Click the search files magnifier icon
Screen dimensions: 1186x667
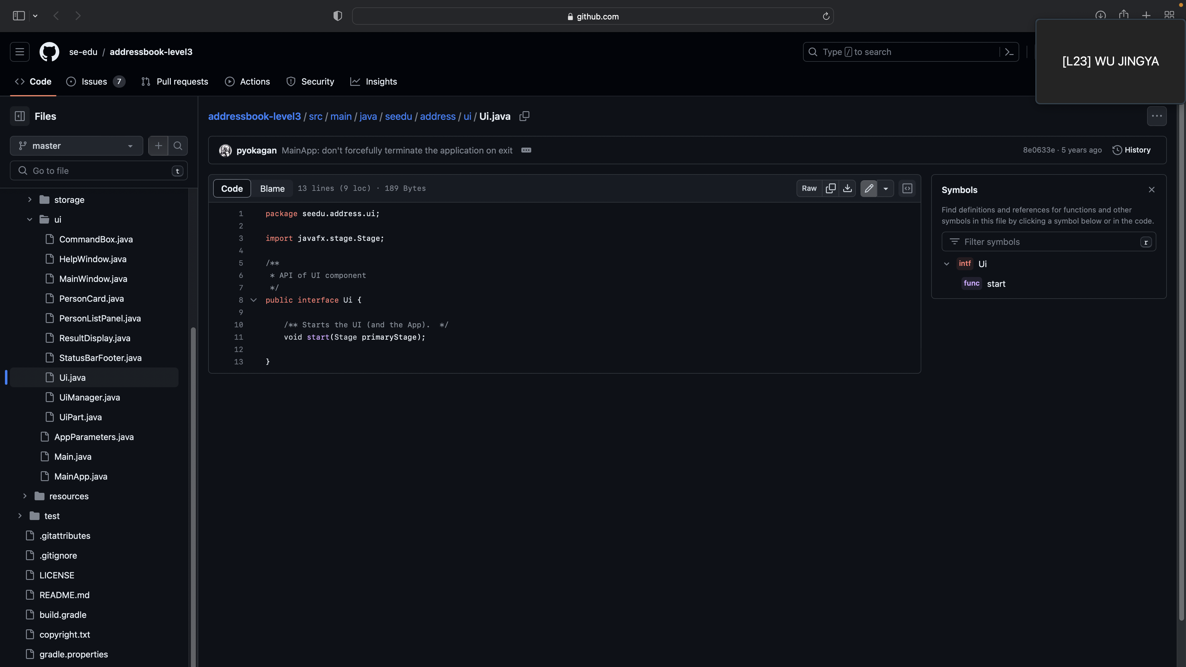pos(178,146)
